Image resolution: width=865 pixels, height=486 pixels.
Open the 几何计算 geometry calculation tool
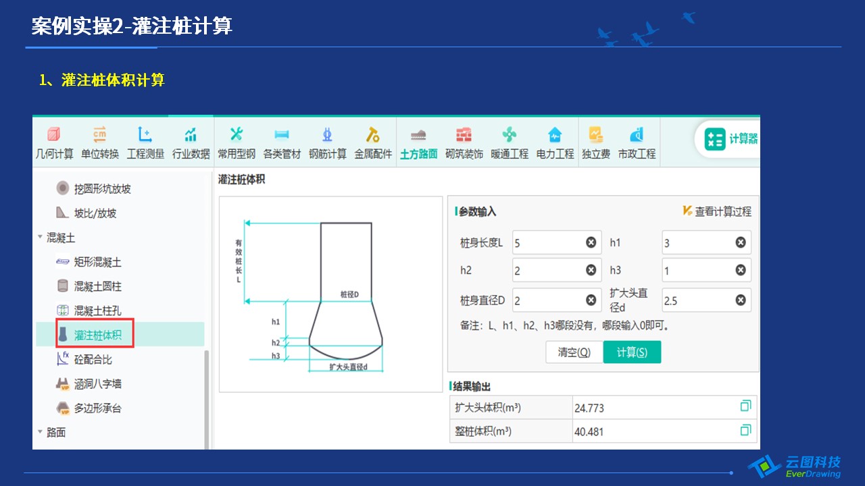tap(54, 142)
